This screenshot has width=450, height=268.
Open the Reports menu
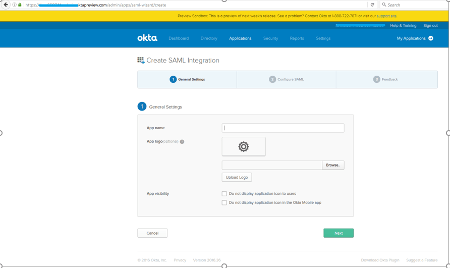coord(297,38)
